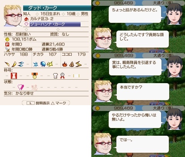Click the lightning bolt skill icon
The image size is (185, 157).
[x=79, y=64]
